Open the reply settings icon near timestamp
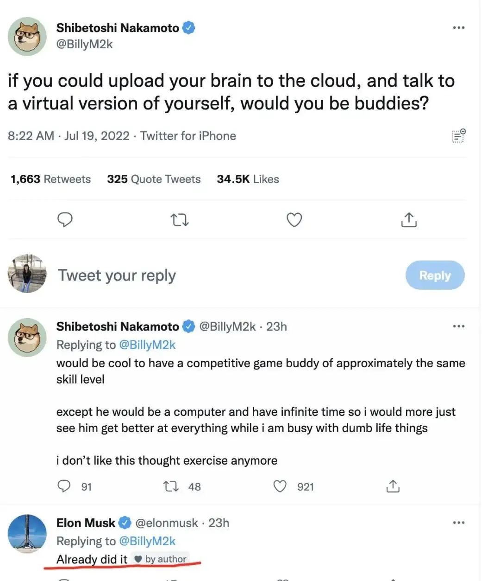This screenshot has width=500, height=581. 458,135
